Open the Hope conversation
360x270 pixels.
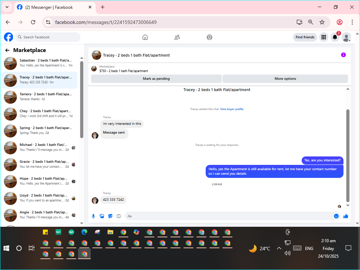(x=40, y=181)
